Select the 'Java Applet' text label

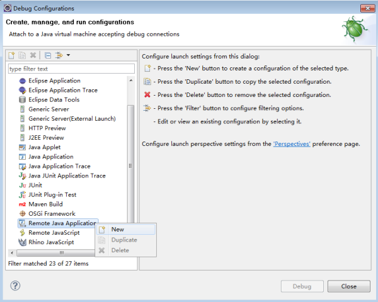44,147
